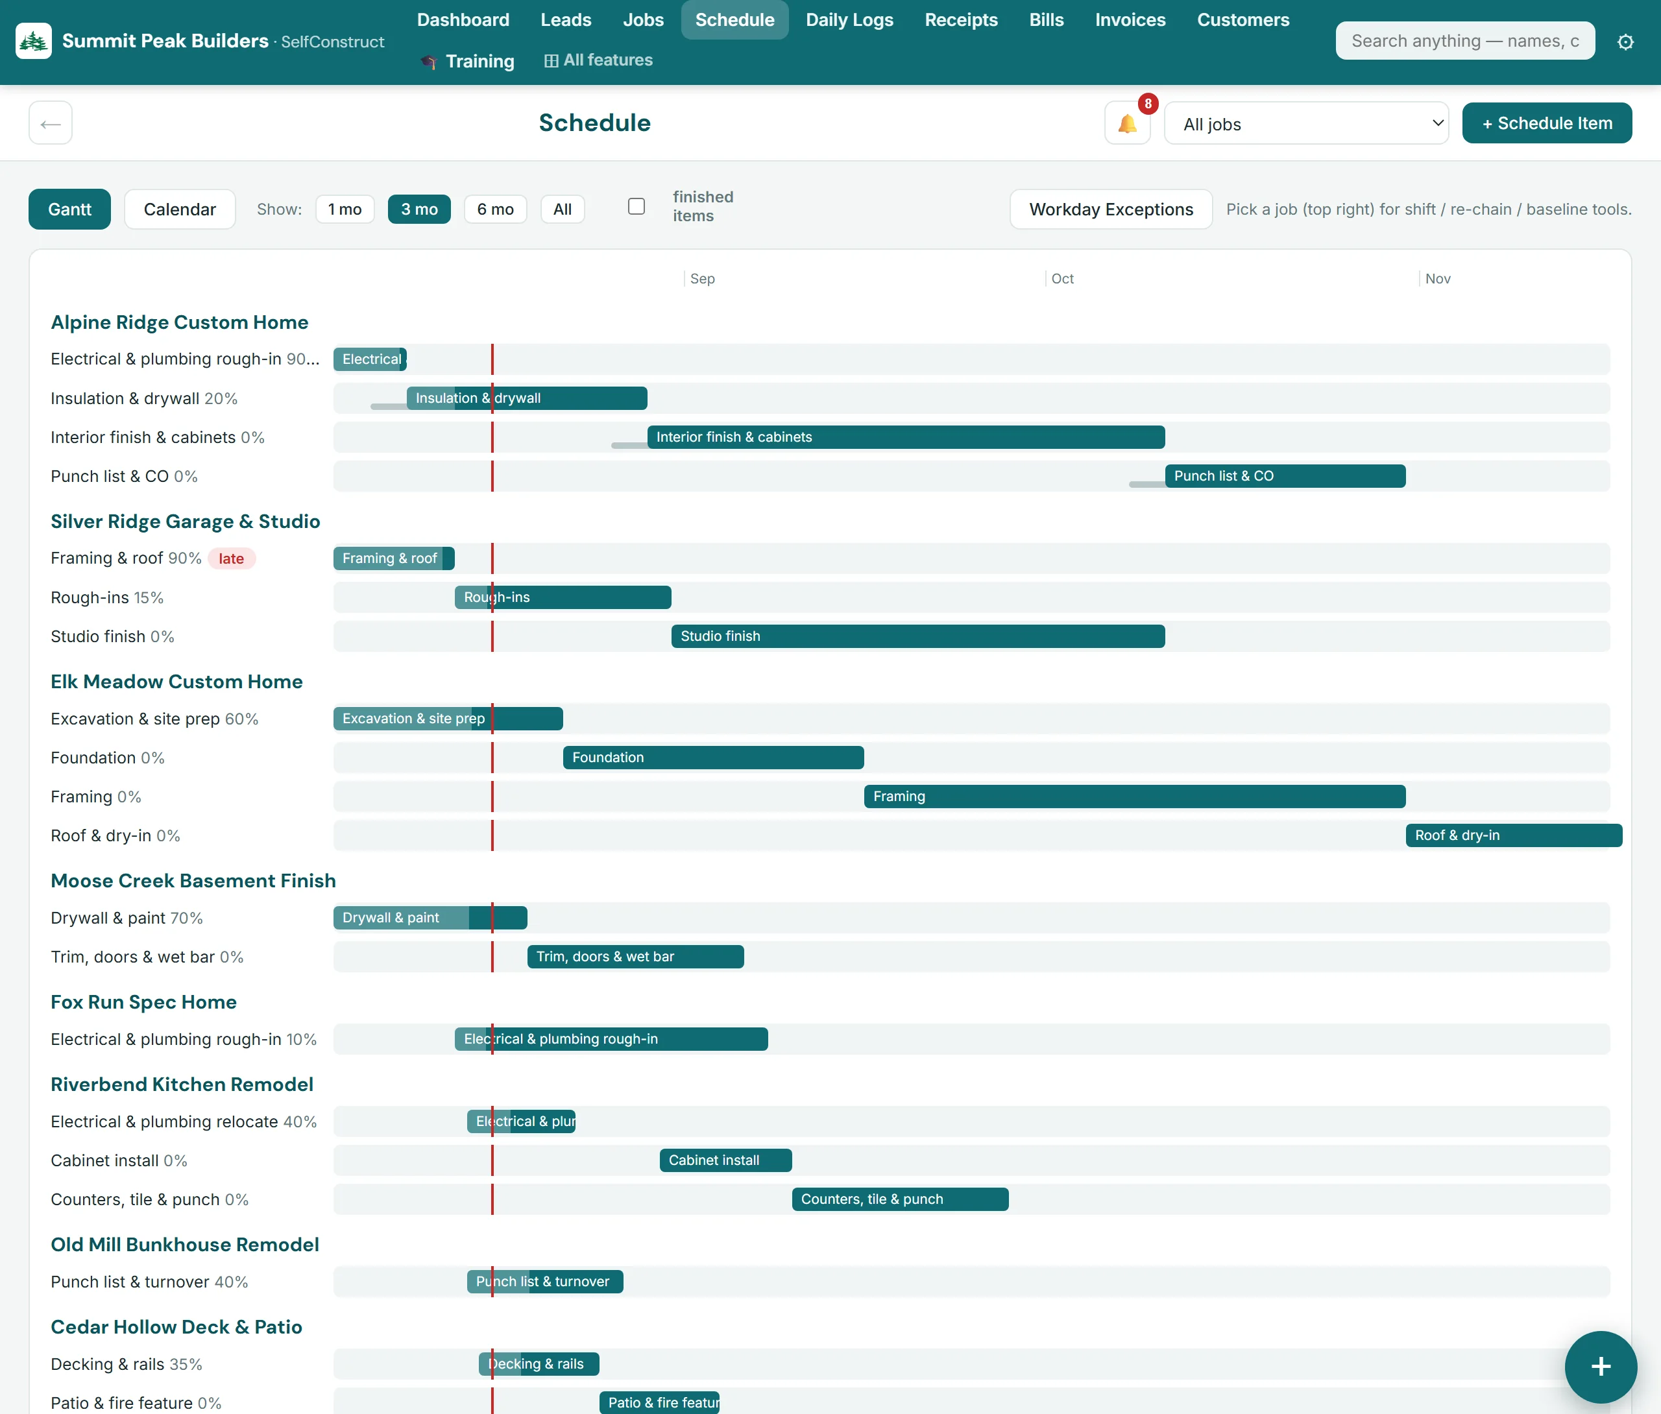Click the Electrical & plumbing relocate 40% label

[x=184, y=1122]
